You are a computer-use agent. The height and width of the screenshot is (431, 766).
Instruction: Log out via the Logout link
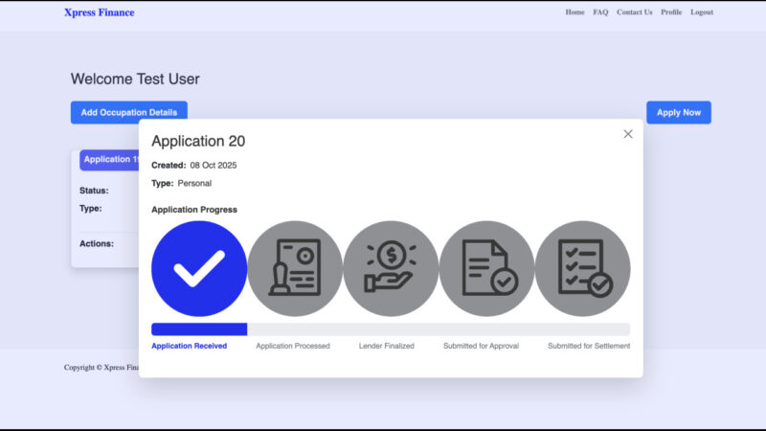[x=702, y=12]
